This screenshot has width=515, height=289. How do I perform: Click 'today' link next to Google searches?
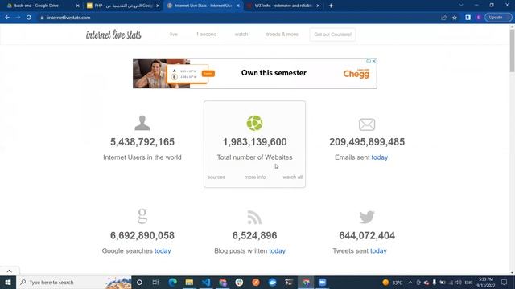pos(163,251)
